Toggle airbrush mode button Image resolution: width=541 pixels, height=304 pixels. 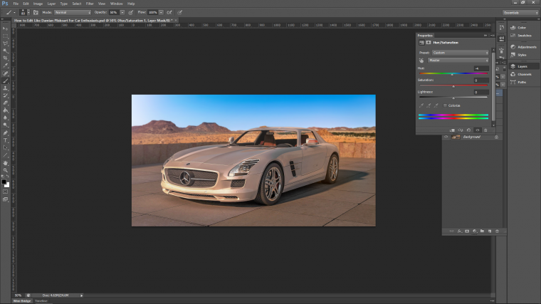pos(169,12)
